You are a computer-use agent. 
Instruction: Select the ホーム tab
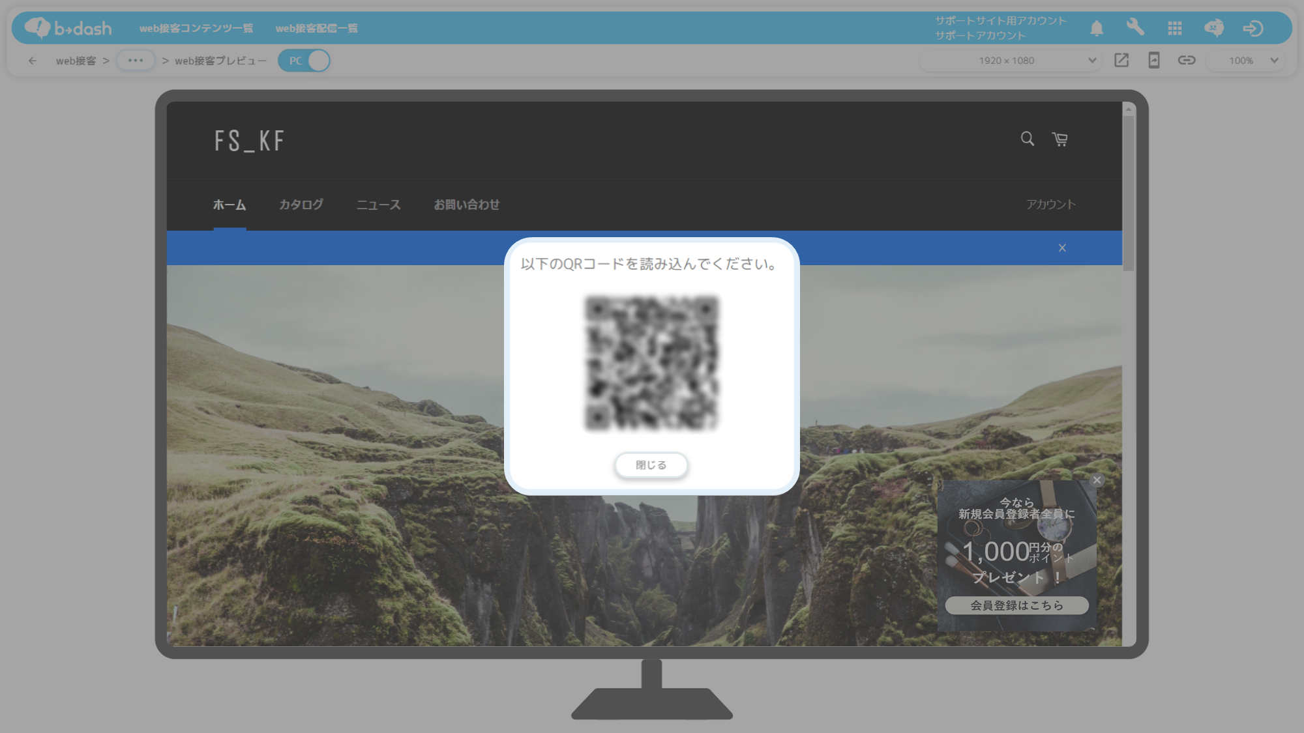pos(230,205)
